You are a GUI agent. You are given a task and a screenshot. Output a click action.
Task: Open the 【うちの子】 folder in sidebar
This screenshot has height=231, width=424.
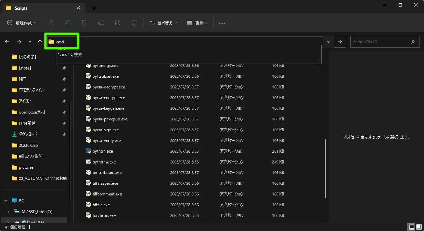[24, 57]
